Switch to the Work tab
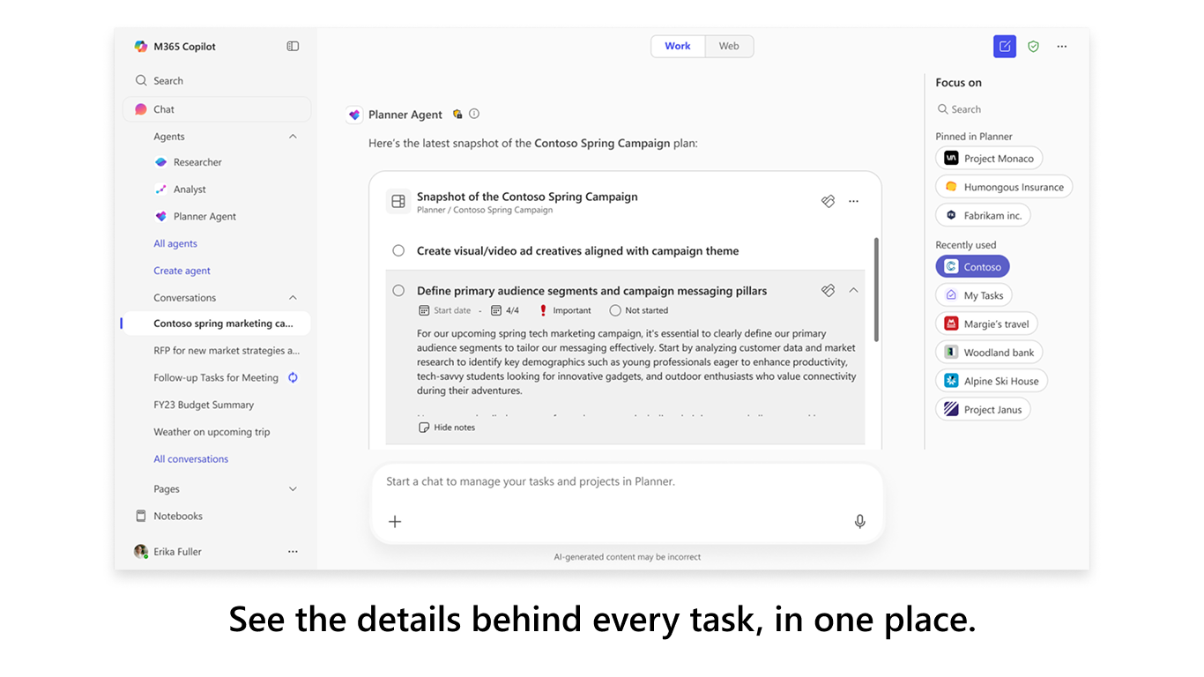The width and height of the screenshot is (1204, 677). click(x=678, y=47)
